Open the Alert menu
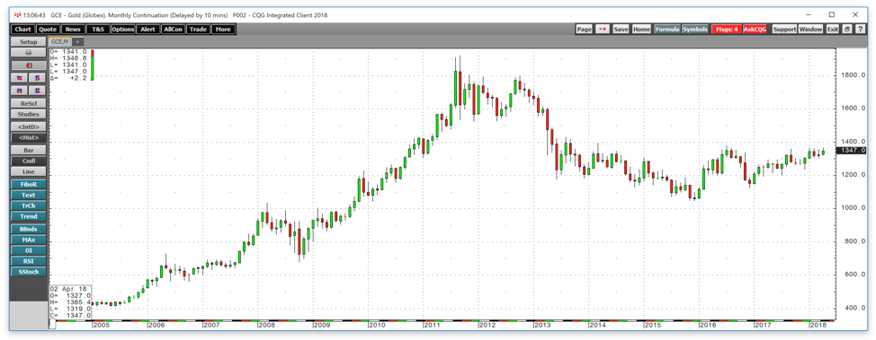876x340 pixels. 148,30
